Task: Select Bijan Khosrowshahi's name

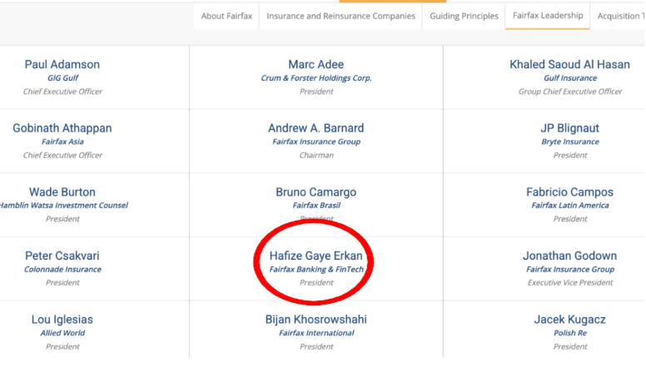Action: click(316, 320)
